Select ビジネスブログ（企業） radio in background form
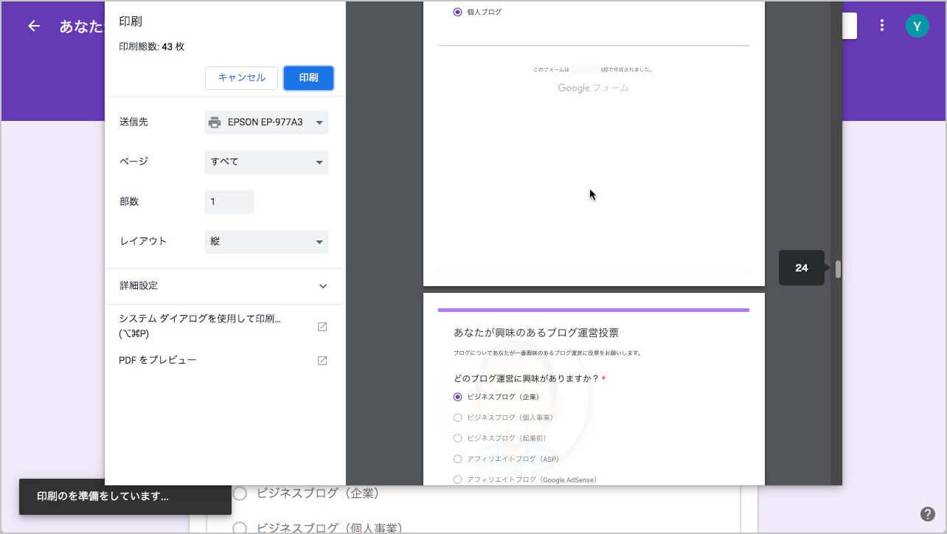This screenshot has height=534, width=947. [240, 494]
